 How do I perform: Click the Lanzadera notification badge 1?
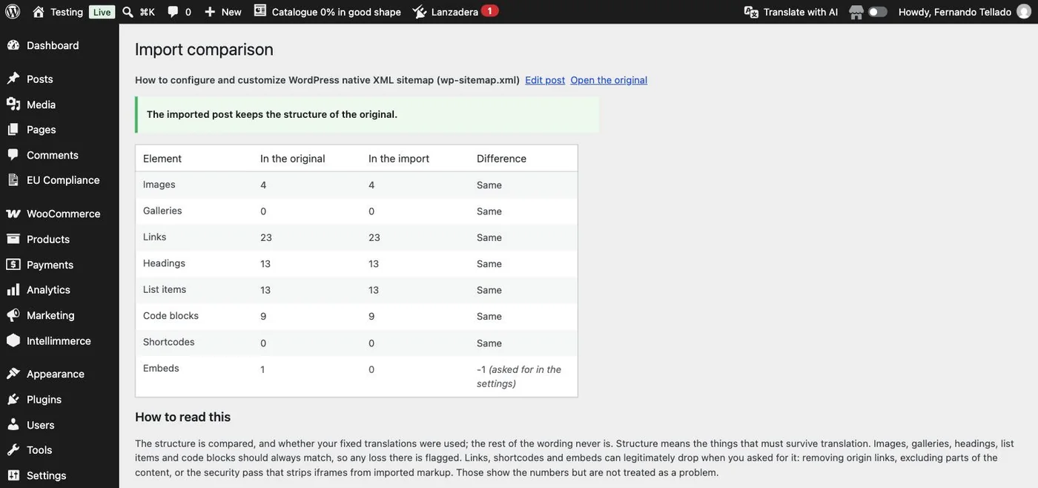coord(489,11)
